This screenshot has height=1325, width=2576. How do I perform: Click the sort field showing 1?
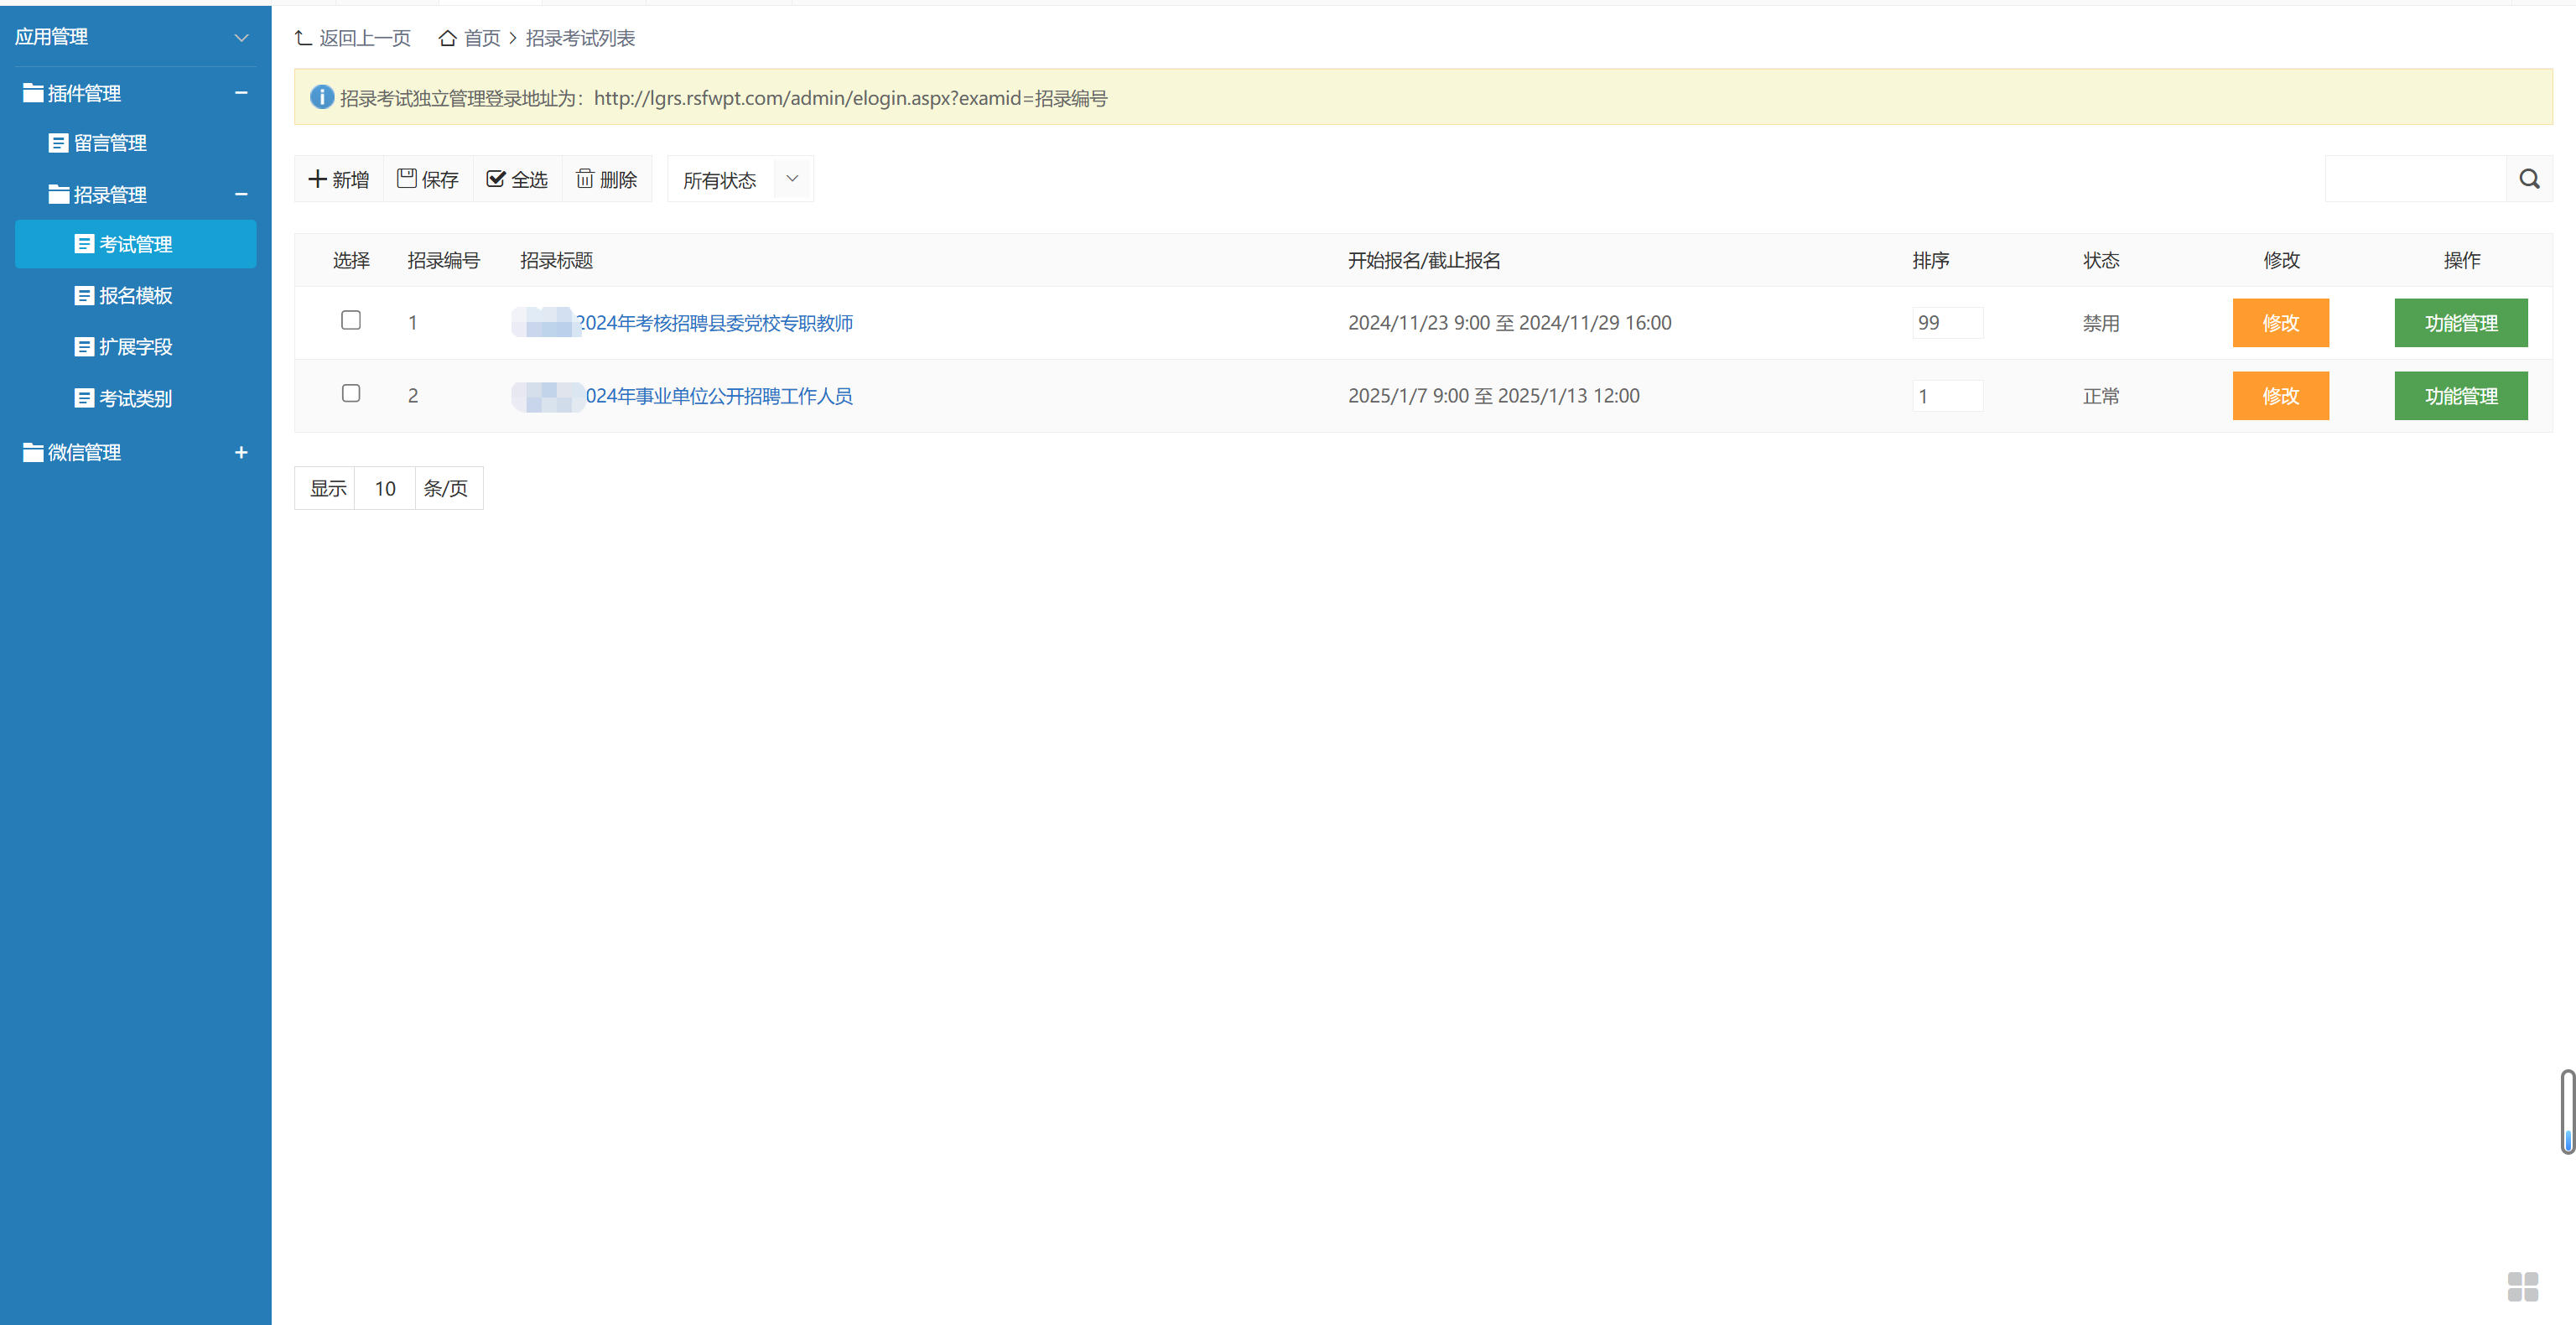tap(1947, 396)
